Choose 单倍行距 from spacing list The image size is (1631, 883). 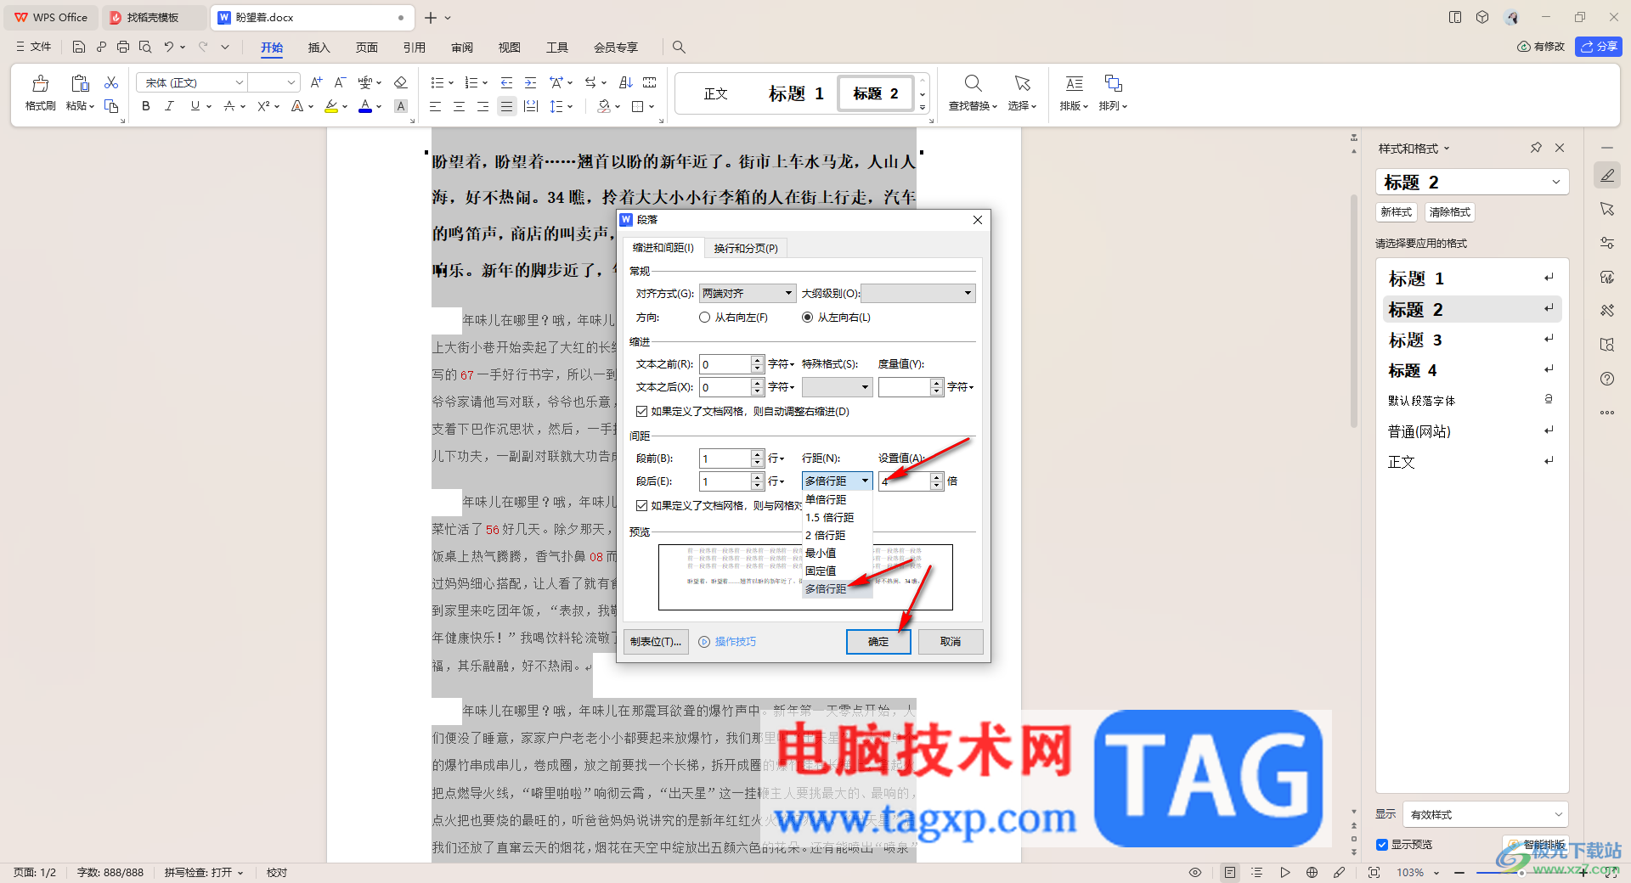tap(837, 499)
